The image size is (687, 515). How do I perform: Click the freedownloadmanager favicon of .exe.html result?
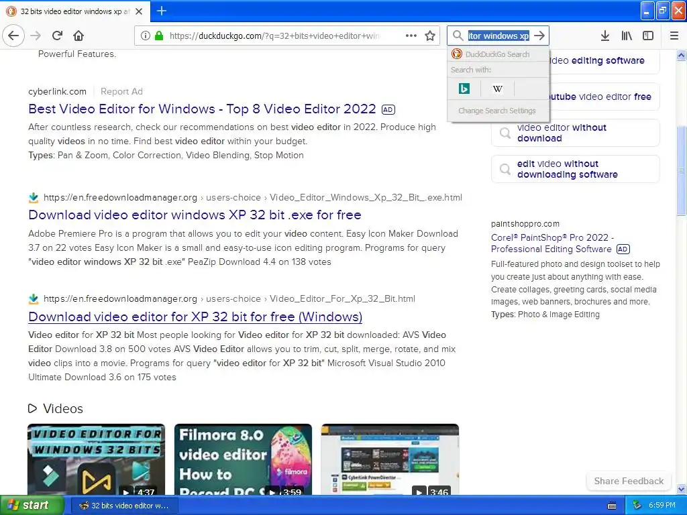tap(34, 198)
